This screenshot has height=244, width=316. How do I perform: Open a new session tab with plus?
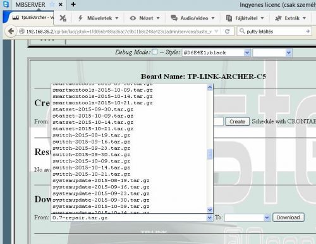[73, 4]
